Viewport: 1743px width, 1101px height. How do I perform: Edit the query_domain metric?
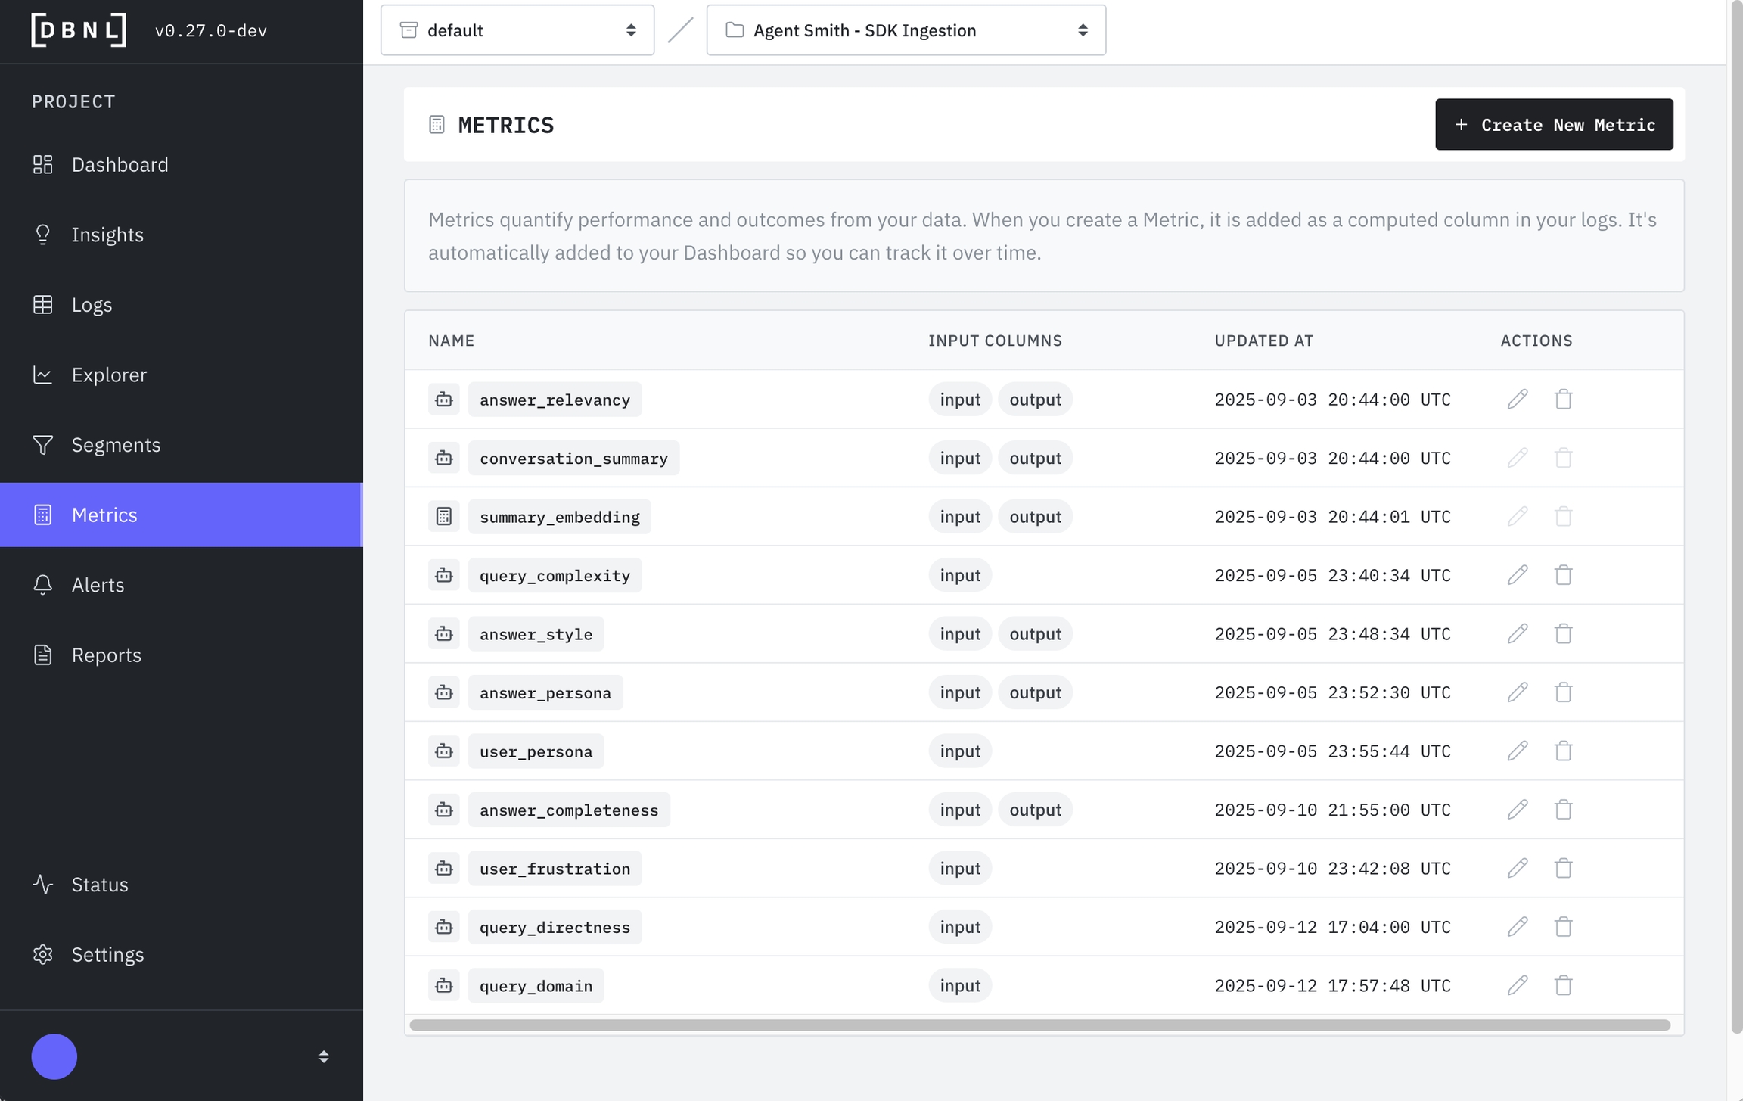click(x=1517, y=985)
